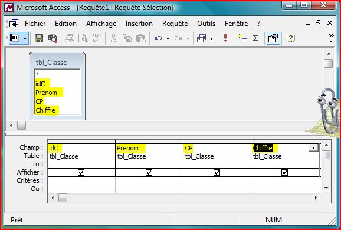The image size is (341, 230).
Task: Open the Properties icon in toolbar
Action: tap(273, 38)
